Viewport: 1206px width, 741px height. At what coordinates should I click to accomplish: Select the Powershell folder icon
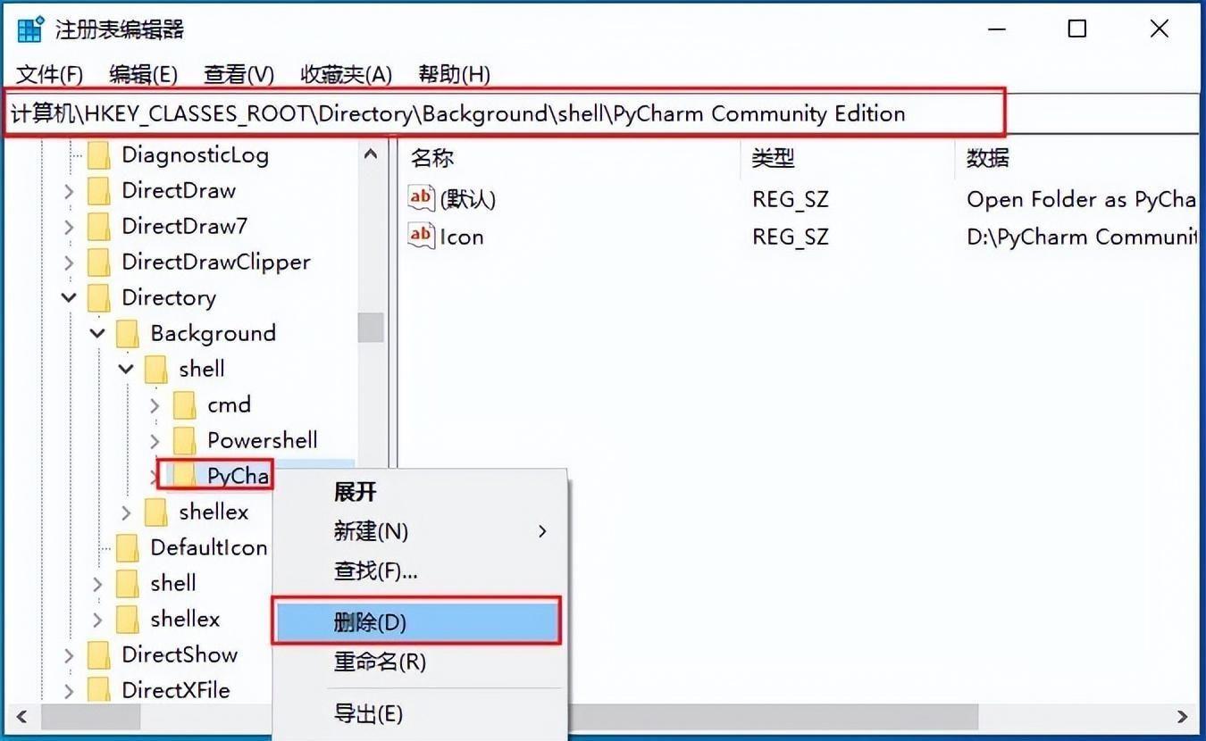(x=185, y=441)
